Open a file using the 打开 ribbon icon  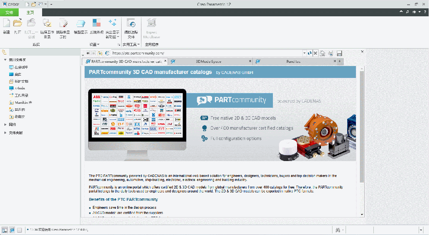coord(17,23)
